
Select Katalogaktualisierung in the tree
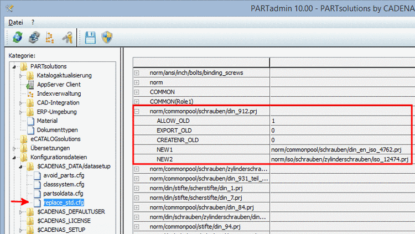point(64,75)
